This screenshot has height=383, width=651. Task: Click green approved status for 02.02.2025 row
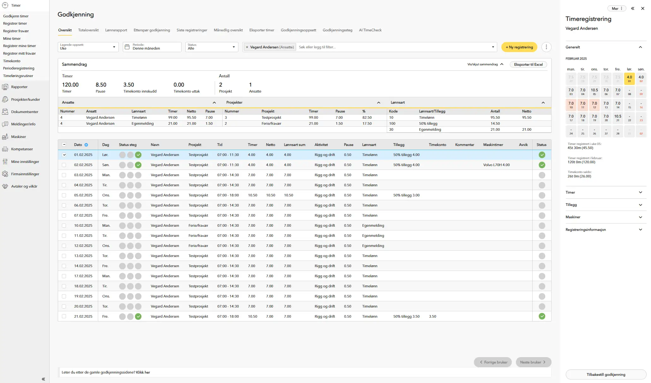tap(542, 165)
